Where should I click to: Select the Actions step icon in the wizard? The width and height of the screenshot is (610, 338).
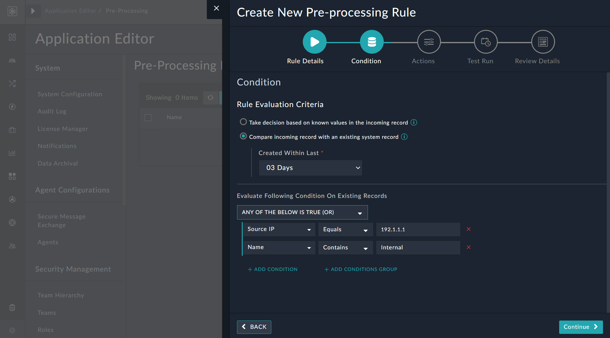point(429,42)
